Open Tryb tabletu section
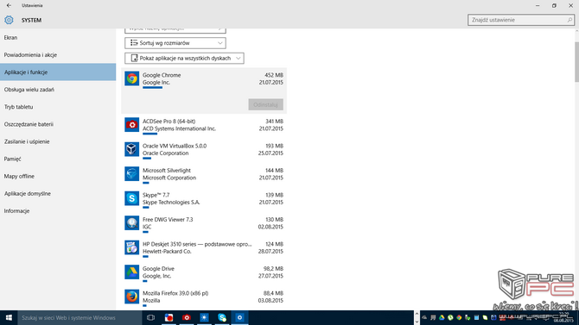 [58, 107]
